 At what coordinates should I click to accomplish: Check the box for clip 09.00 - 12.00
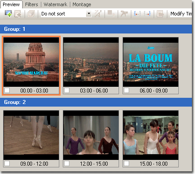coord(7,163)
